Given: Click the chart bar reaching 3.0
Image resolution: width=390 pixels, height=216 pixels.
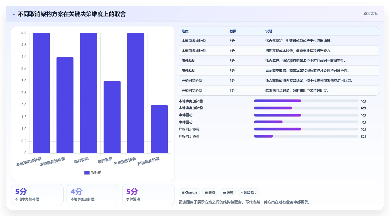Looking at the screenshot, I should pos(112,117).
